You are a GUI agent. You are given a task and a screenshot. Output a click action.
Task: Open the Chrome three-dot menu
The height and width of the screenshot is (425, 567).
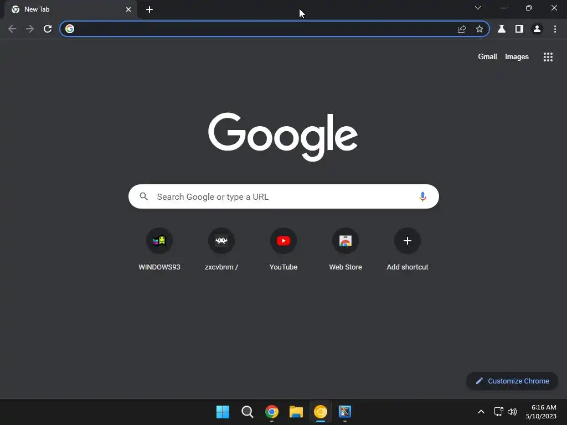click(x=555, y=29)
